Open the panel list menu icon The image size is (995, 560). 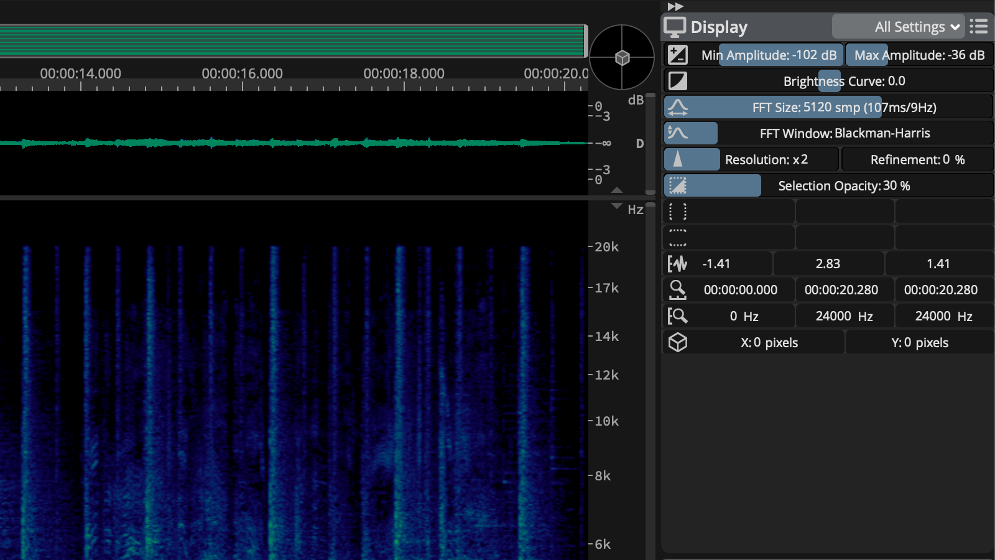[x=979, y=27]
